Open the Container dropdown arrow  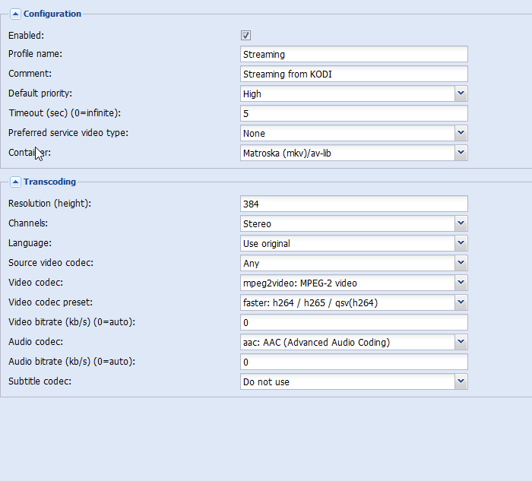[461, 153]
